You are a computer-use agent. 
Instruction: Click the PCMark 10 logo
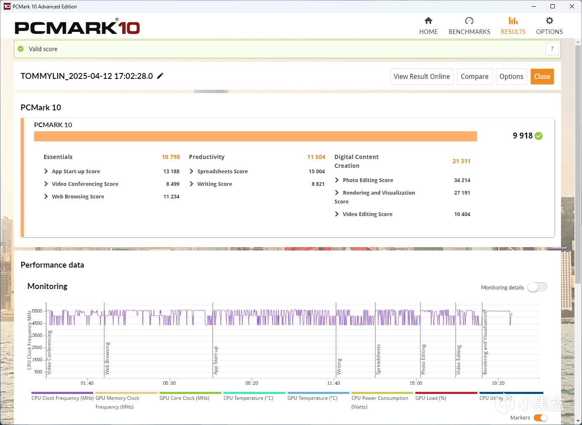77,27
